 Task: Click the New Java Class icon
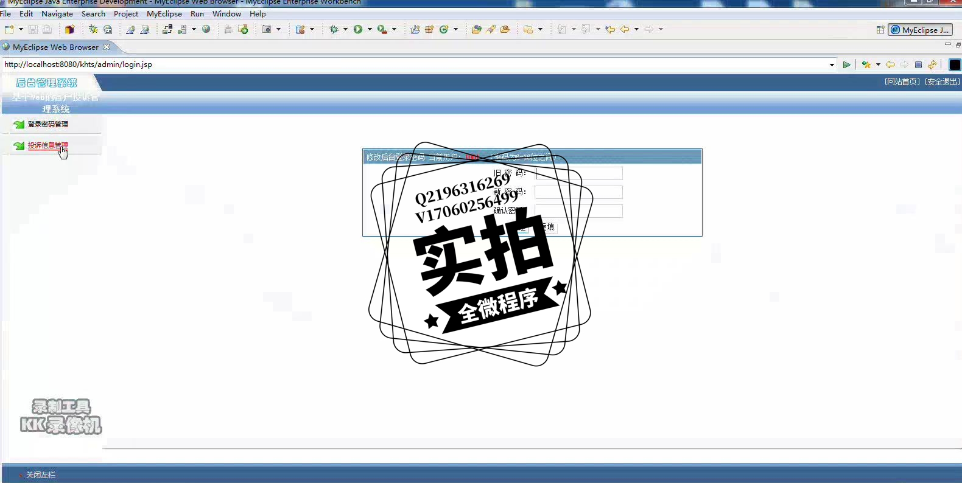pos(444,29)
